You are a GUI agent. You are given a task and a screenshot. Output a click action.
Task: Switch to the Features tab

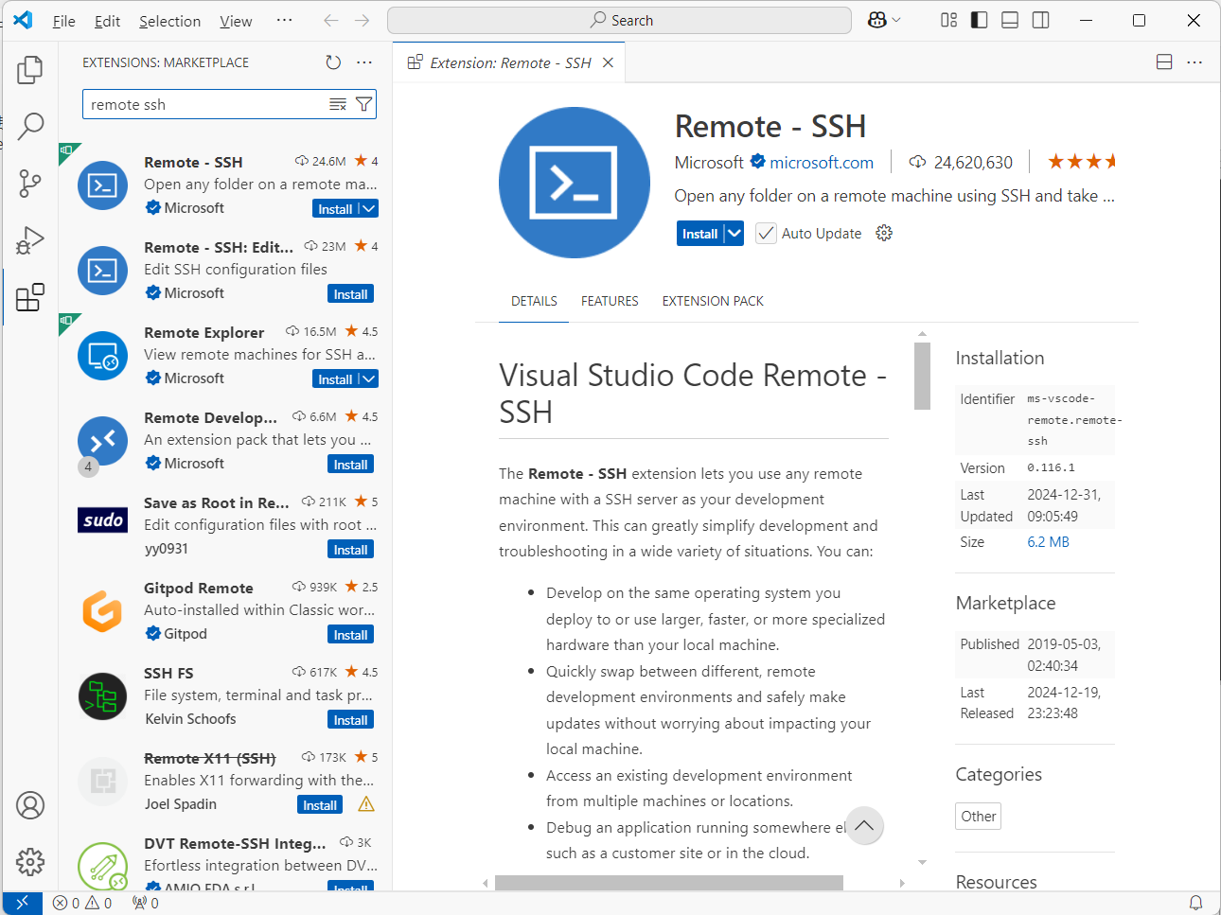point(610,301)
